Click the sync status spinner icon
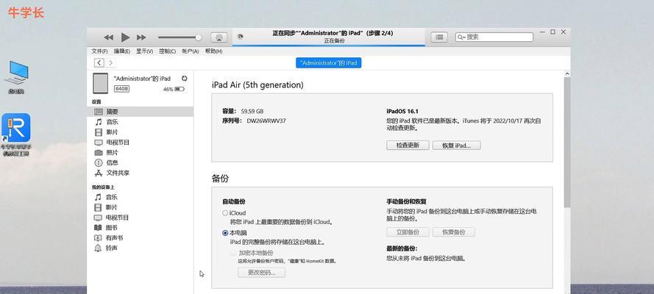Image resolution: width=654 pixels, height=294 pixels. [240, 37]
